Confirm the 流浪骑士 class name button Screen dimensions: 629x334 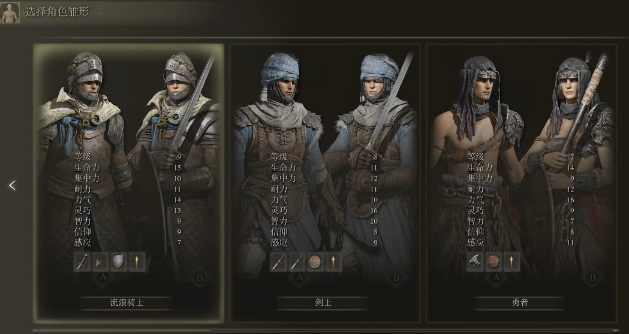pos(127,303)
